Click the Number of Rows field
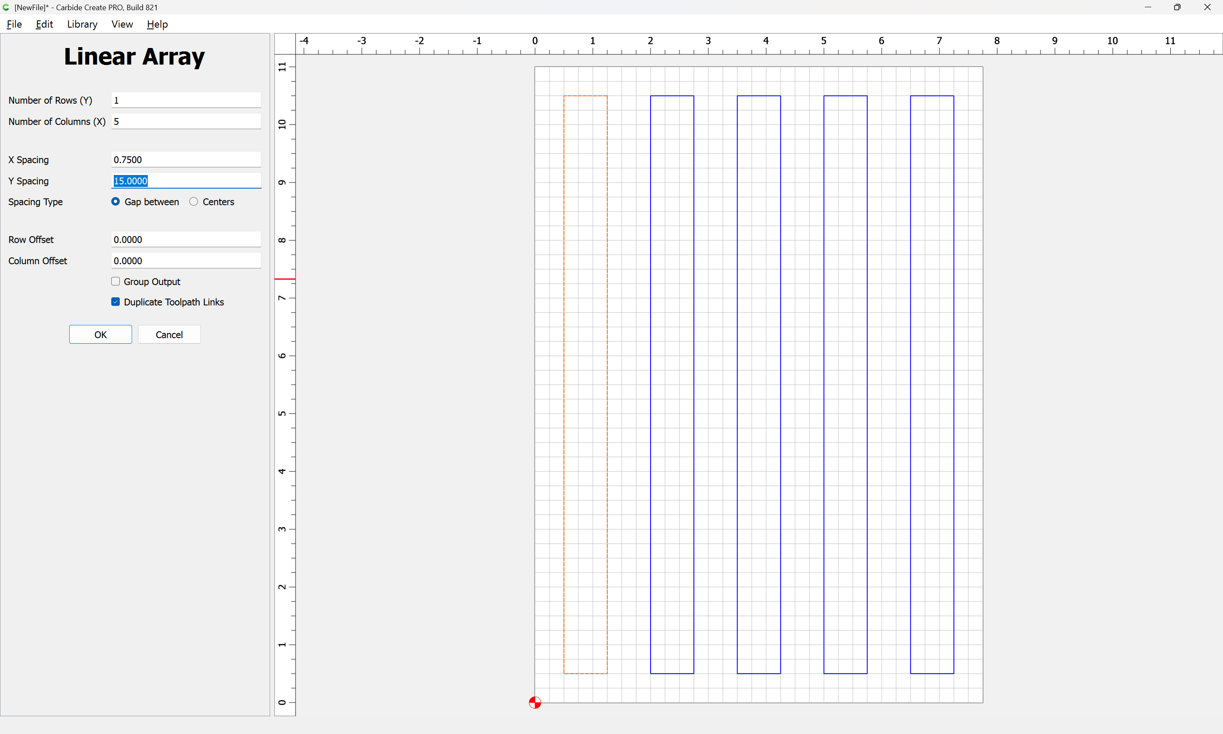This screenshot has width=1223, height=734. 186,100
